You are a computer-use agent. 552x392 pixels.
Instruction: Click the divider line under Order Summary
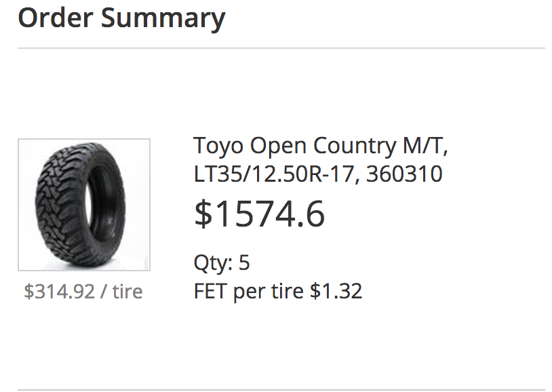(281, 48)
